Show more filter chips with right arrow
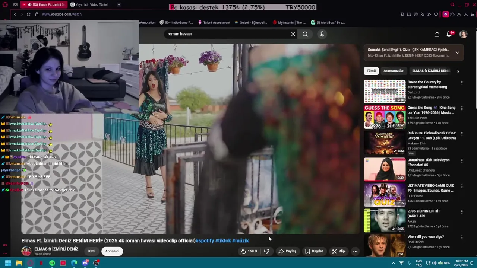Image resolution: width=477 pixels, height=268 pixels. (x=458, y=71)
